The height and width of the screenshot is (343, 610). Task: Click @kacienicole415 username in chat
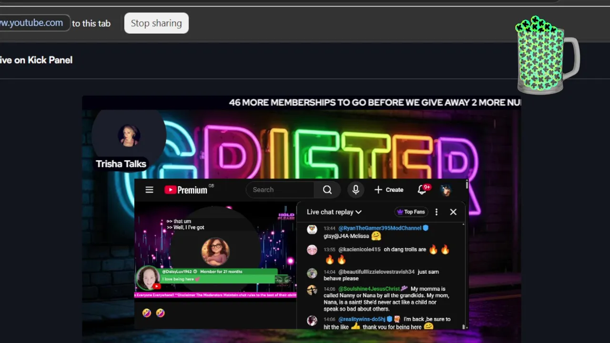(359, 250)
